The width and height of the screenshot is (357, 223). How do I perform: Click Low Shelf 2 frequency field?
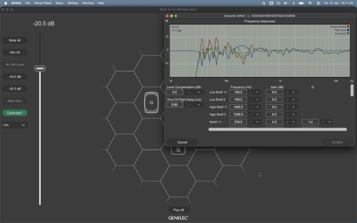click(x=238, y=100)
